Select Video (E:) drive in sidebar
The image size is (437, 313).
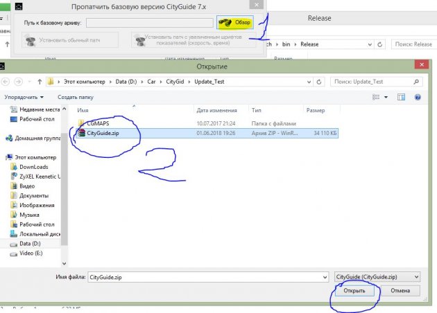pyautogui.click(x=33, y=253)
